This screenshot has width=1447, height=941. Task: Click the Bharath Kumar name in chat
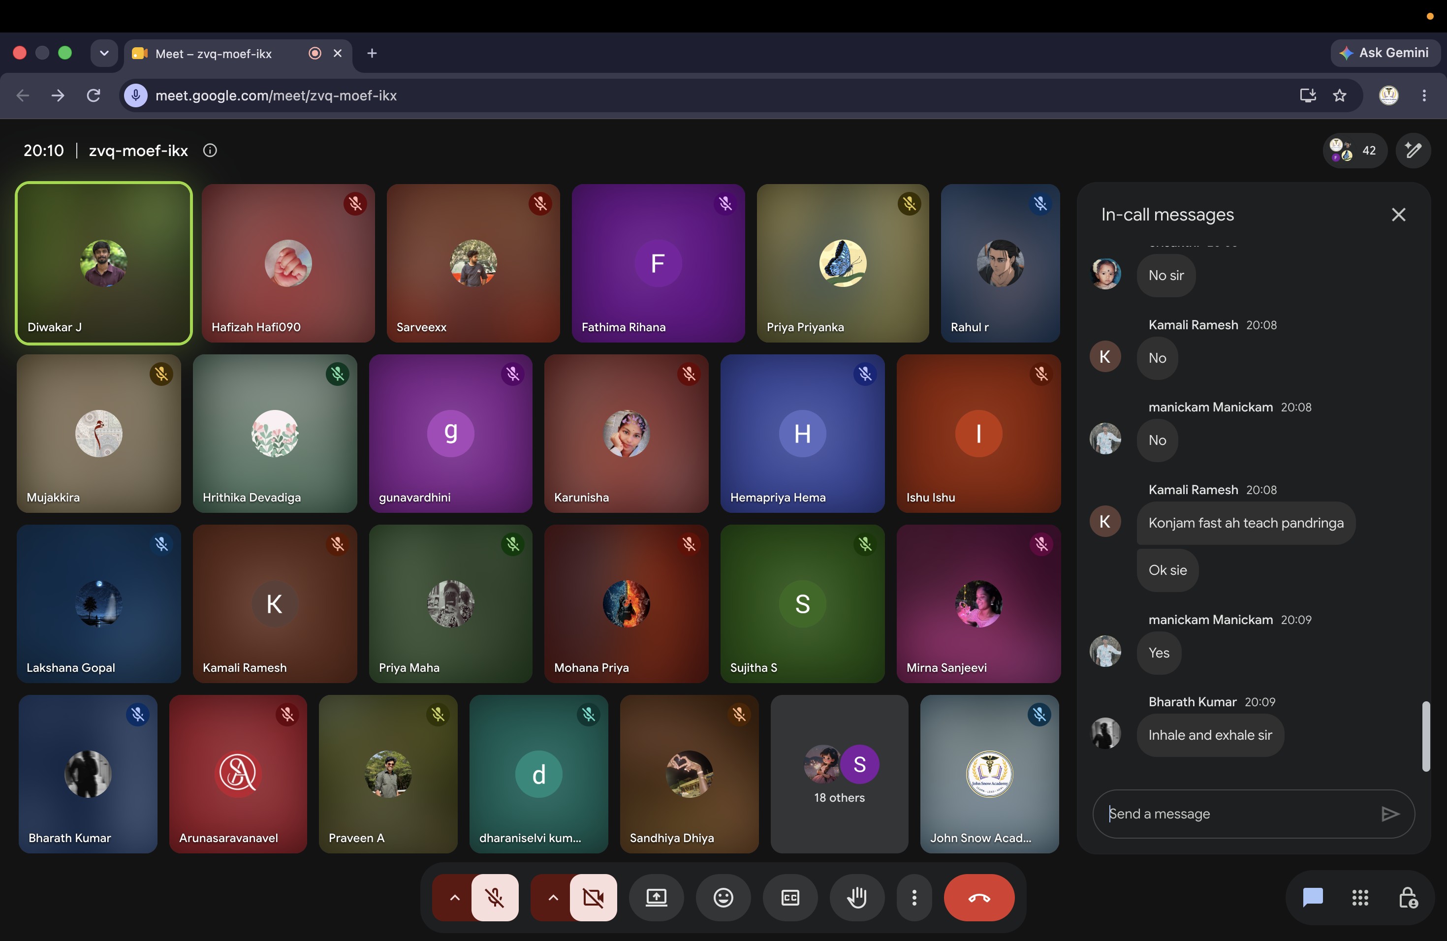pyautogui.click(x=1192, y=701)
